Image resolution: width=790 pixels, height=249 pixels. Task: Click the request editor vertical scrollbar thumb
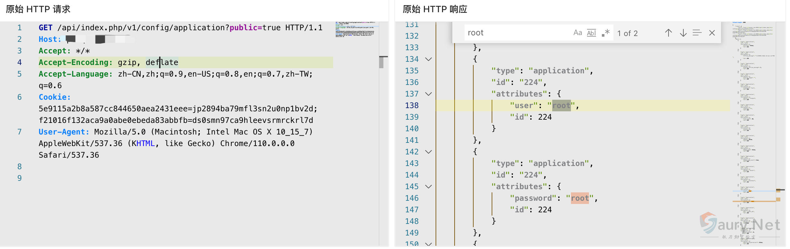(382, 62)
